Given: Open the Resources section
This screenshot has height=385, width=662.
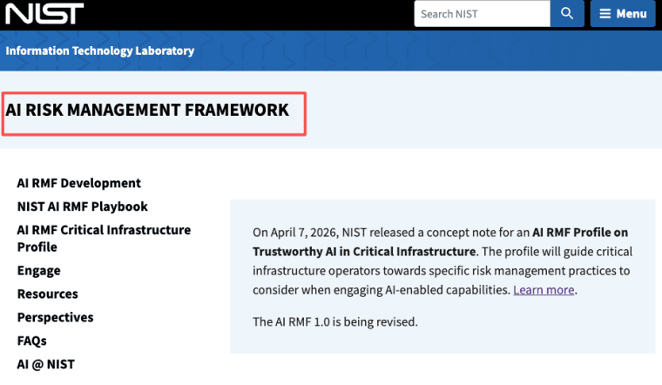Looking at the screenshot, I should click(48, 294).
